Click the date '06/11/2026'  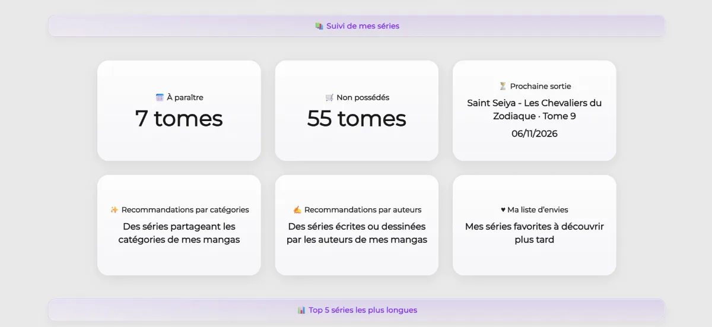pyautogui.click(x=535, y=134)
